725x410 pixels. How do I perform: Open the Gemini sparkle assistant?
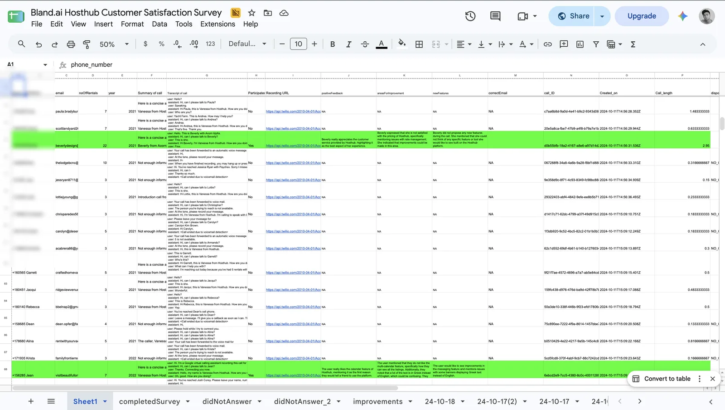point(682,16)
